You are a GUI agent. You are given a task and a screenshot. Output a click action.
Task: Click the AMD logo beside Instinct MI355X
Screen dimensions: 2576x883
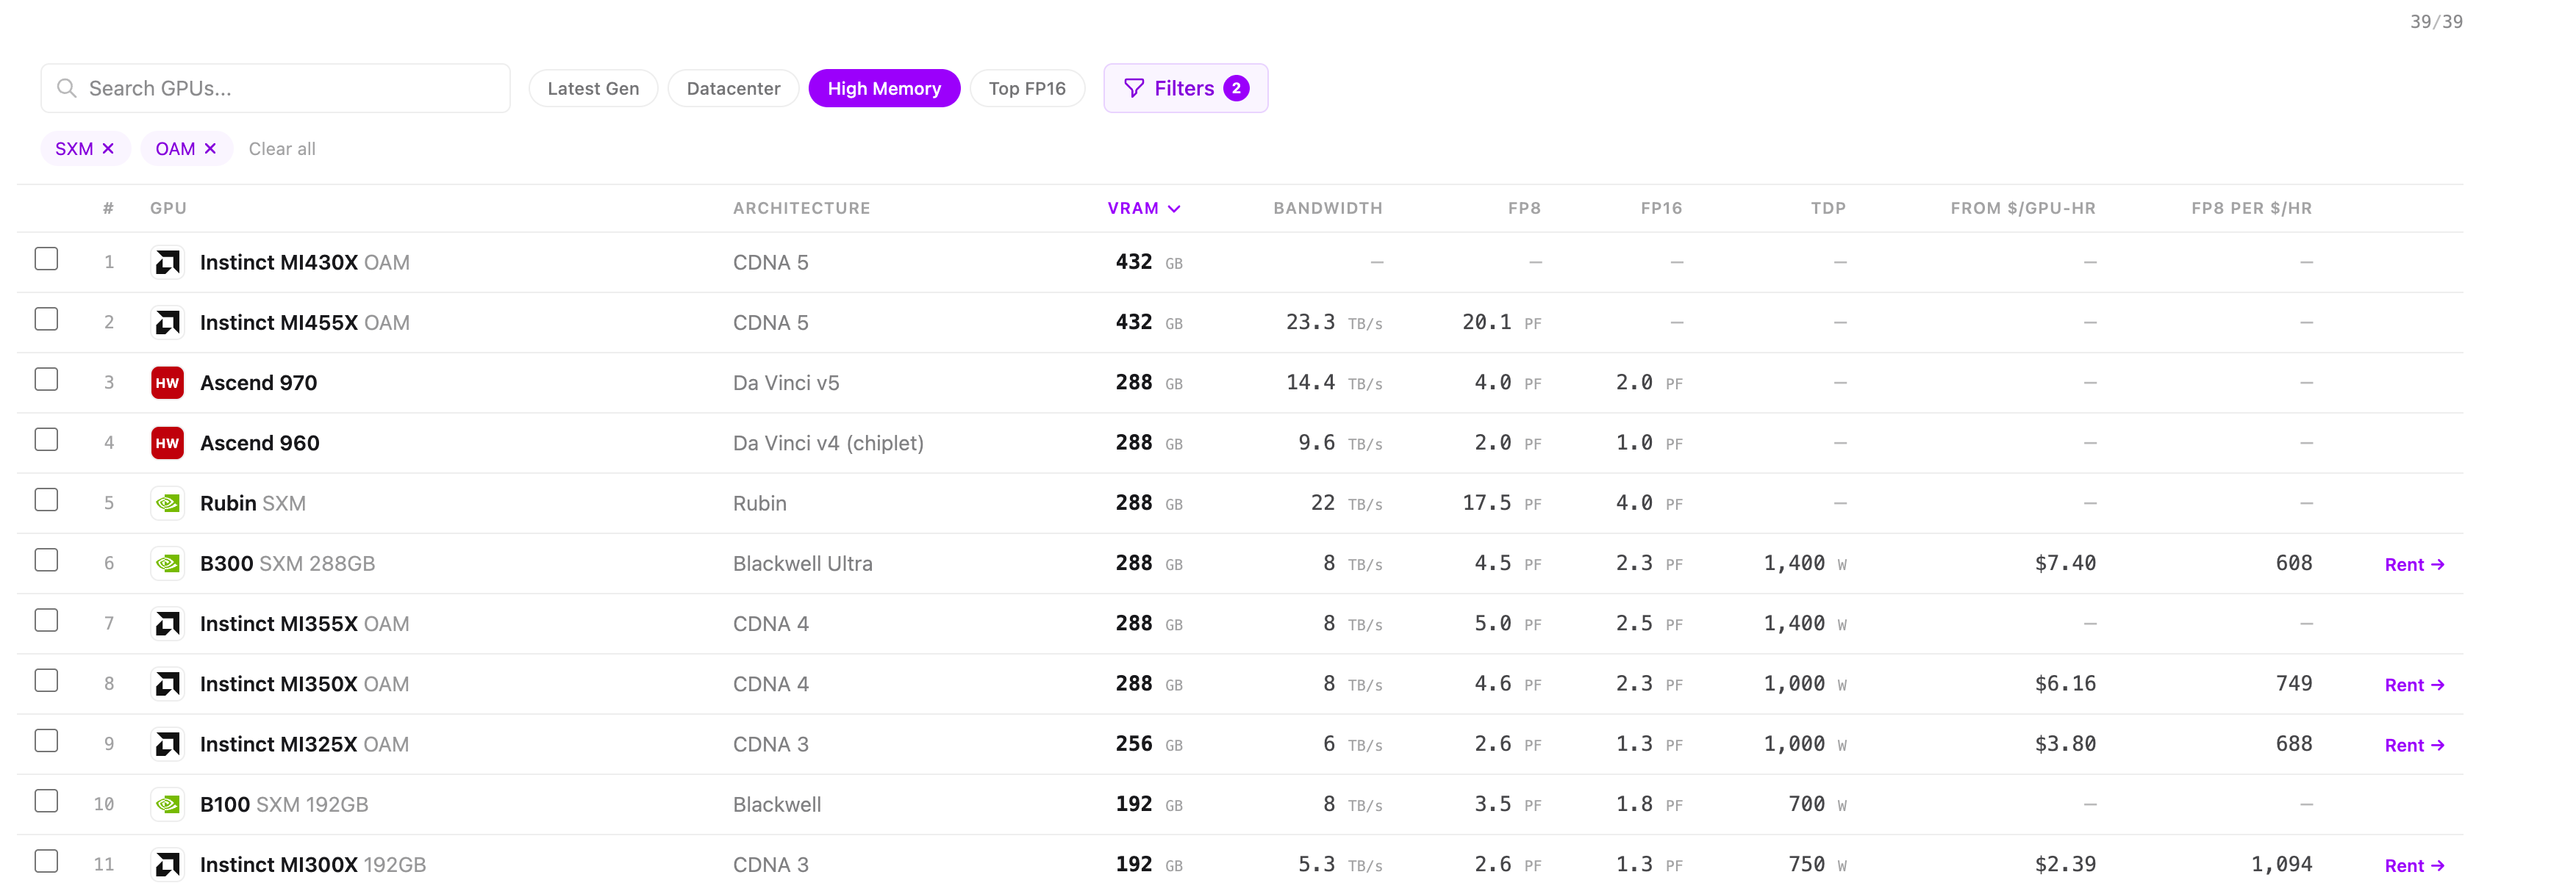click(x=167, y=623)
